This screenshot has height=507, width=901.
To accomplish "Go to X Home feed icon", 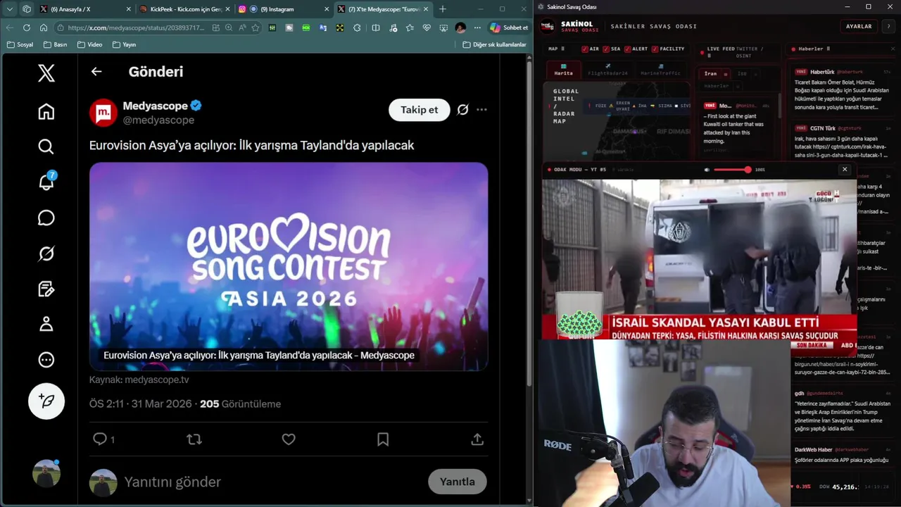I will 46,111.
